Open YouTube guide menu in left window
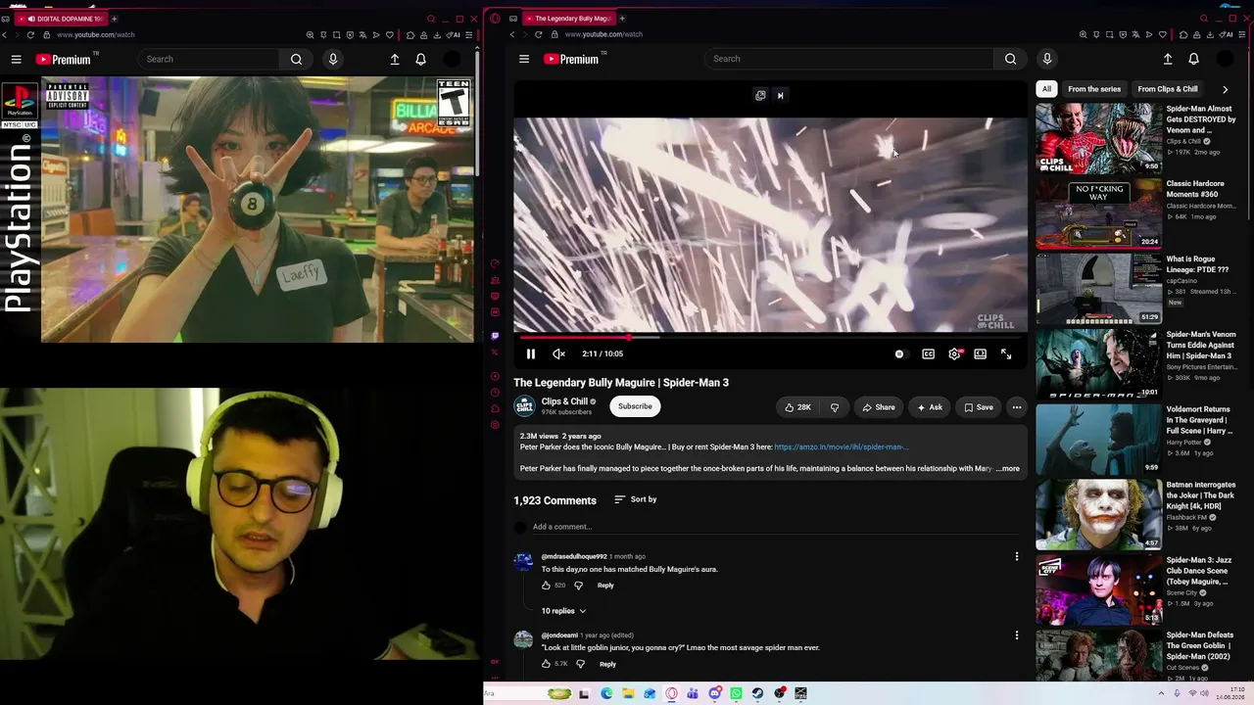Image resolution: width=1254 pixels, height=705 pixels. click(16, 59)
